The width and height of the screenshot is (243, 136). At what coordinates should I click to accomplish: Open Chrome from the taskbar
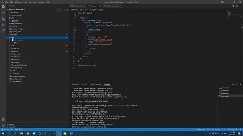pos(28,133)
